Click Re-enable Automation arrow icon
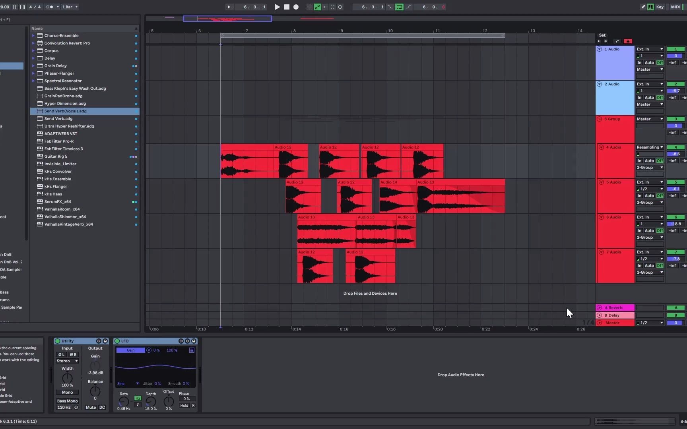This screenshot has width=687, height=429. (x=325, y=7)
